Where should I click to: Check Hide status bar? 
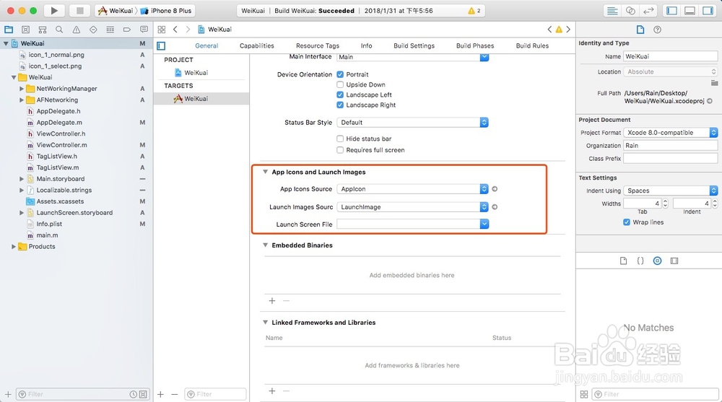[340, 139]
